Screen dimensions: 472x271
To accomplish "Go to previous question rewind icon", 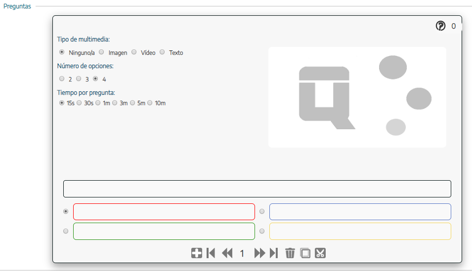I will tap(227, 253).
